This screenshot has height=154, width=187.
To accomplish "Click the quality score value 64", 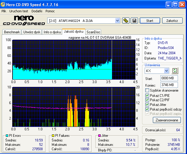I will [x=178, y=130].
